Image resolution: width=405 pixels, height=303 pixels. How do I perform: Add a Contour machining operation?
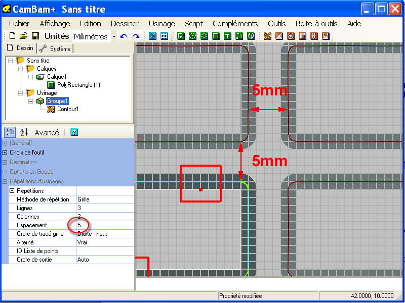(267, 36)
